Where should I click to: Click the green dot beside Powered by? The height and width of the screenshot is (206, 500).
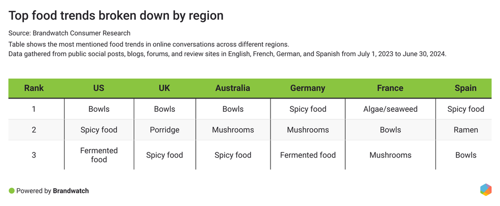click(x=12, y=191)
